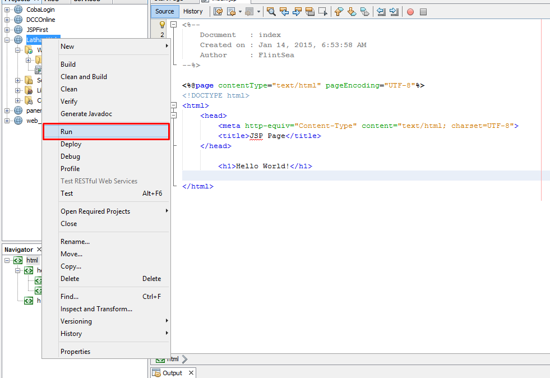Switch editor to History view
The height and width of the screenshot is (378, 550).
[193, 11]
